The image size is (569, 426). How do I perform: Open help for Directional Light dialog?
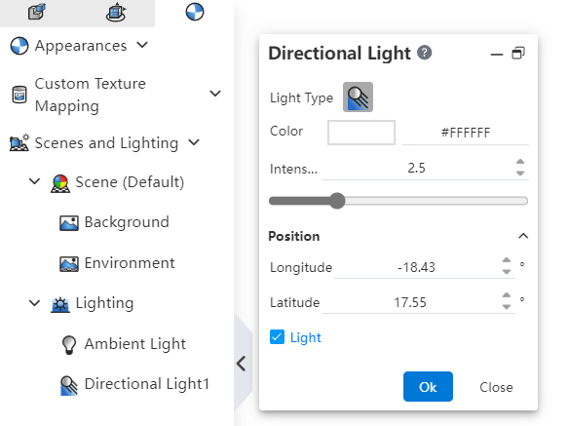(424, 53)
